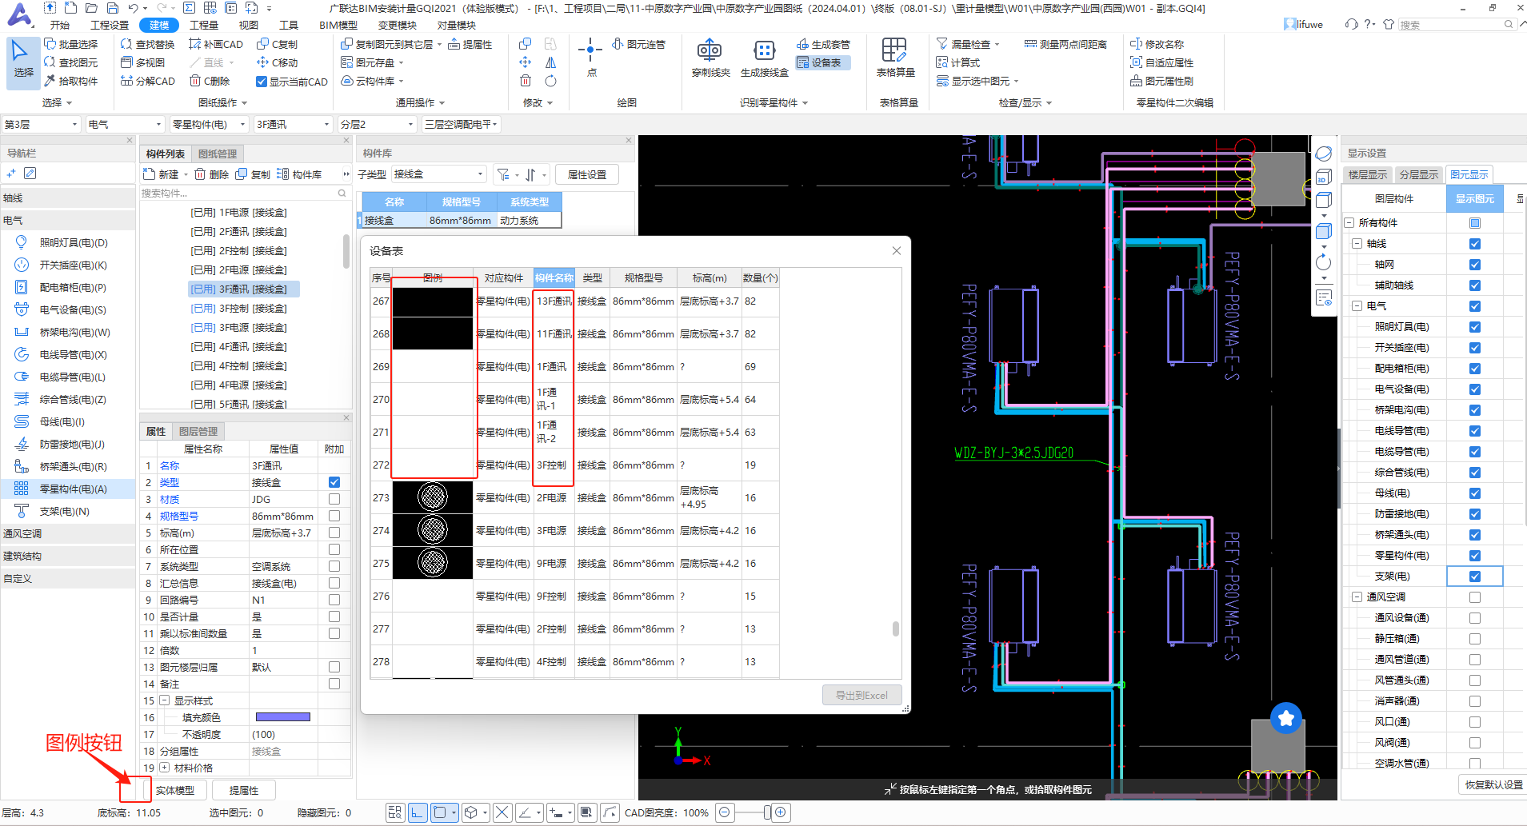
Task: Activate the 选择 arrow tool
Action: pyautogui.click(x=23, y=61)
